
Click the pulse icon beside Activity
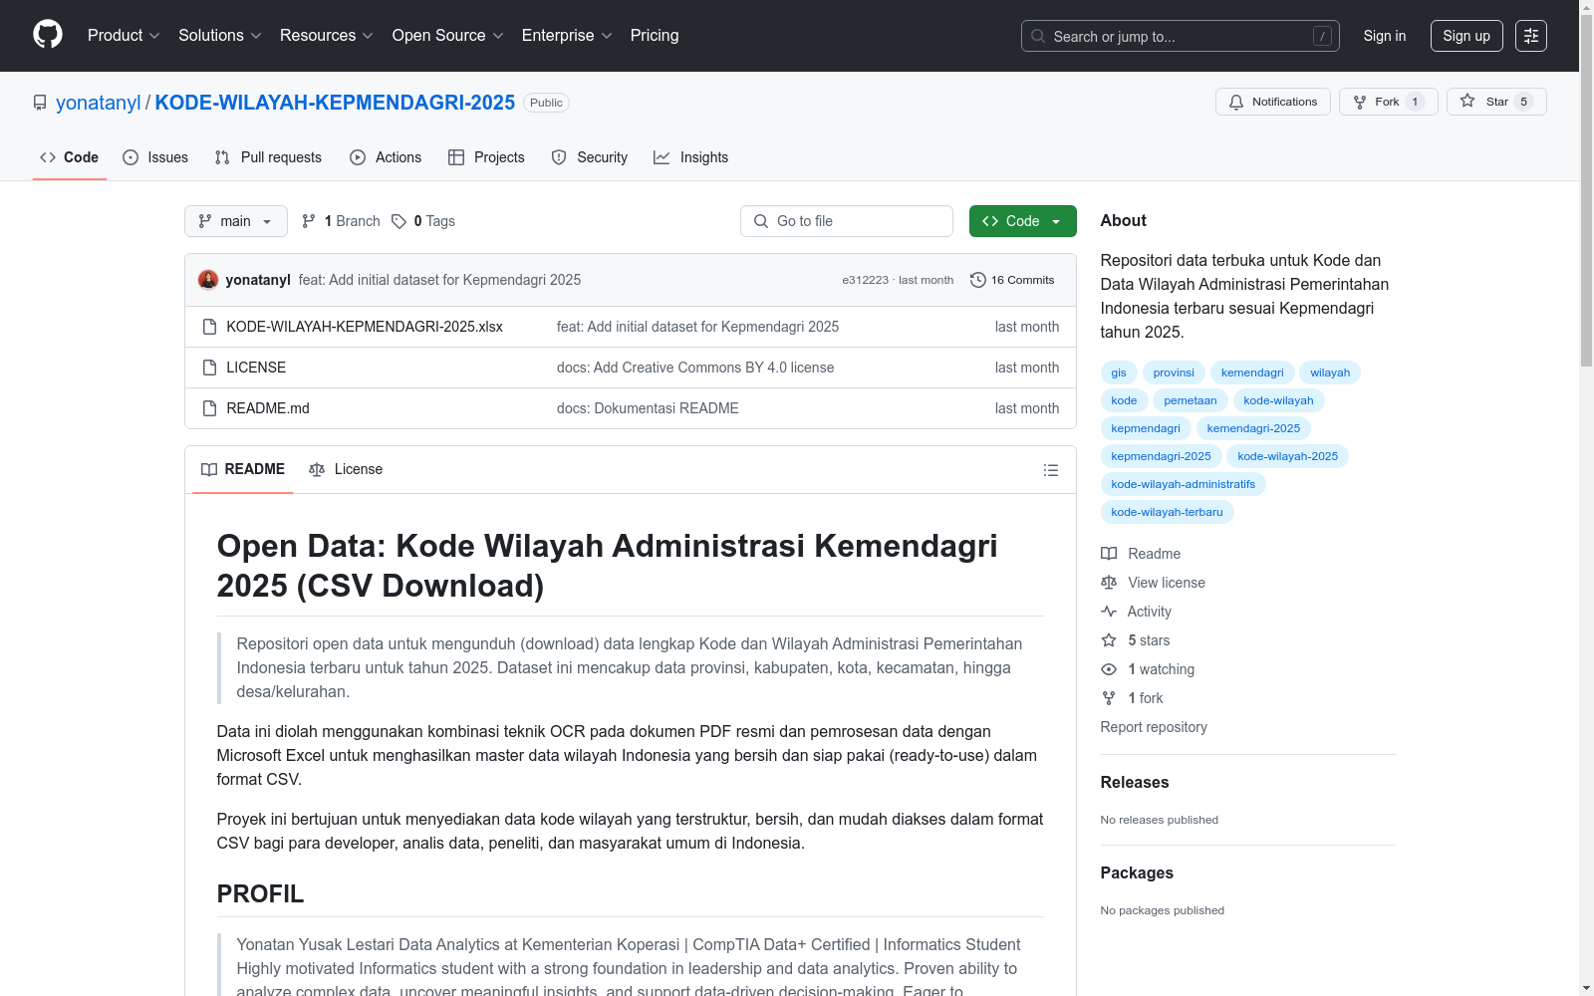(x=1109, y=612)
